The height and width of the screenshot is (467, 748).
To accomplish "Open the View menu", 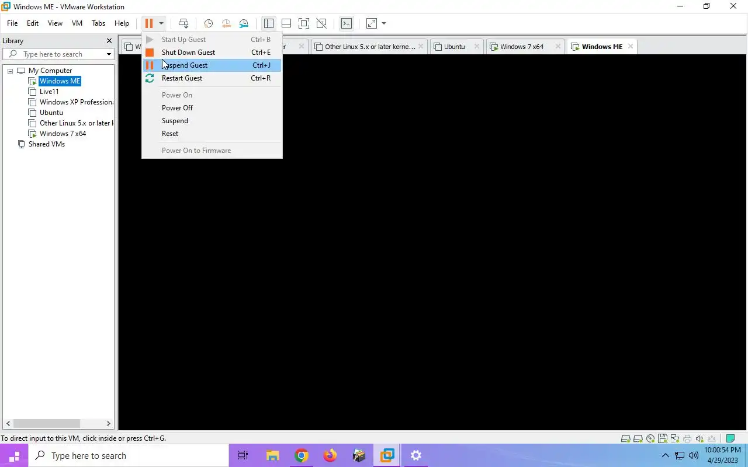I will [55, 23].
